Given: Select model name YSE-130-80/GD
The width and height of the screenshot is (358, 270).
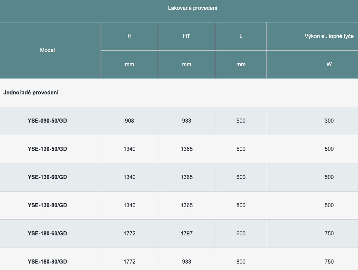Looking at the screenshot, I should coord(47,205).
